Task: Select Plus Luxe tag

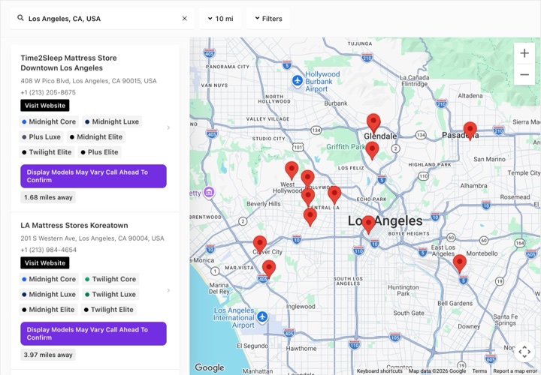Action: pos(41,136)
